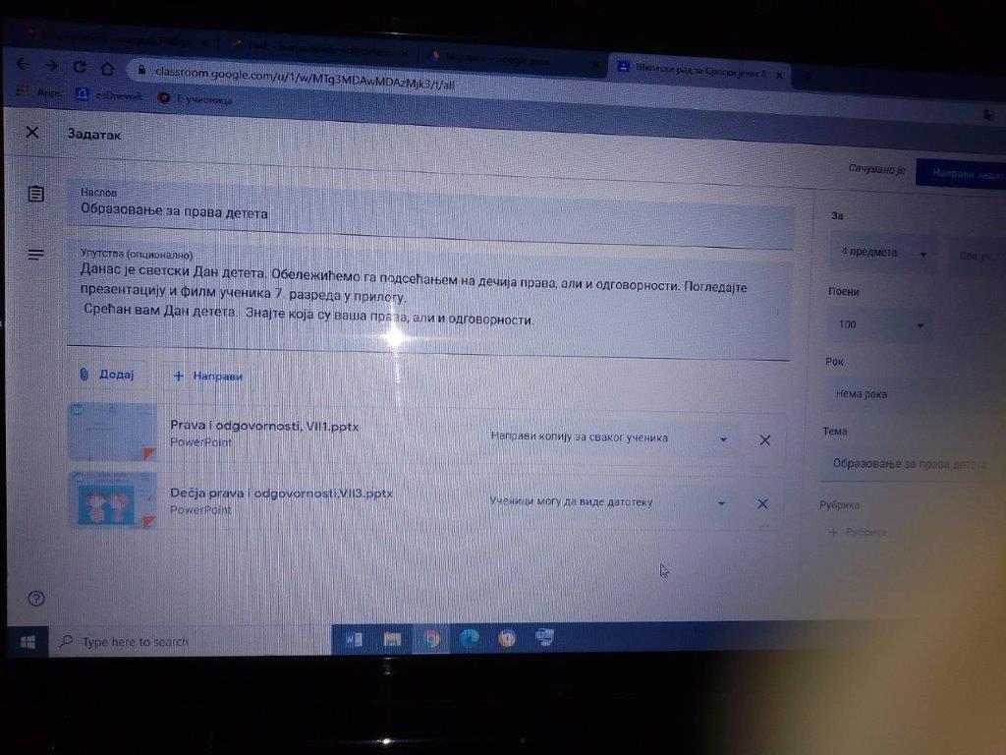Go forward in the browser
This screenshot has height=755, width=1006.
point(51,66)
